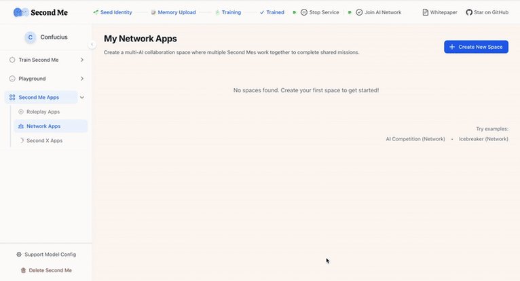The image size is (520, 281).
Task: Click the Whitepaper document icon
Action: point(425,12)
